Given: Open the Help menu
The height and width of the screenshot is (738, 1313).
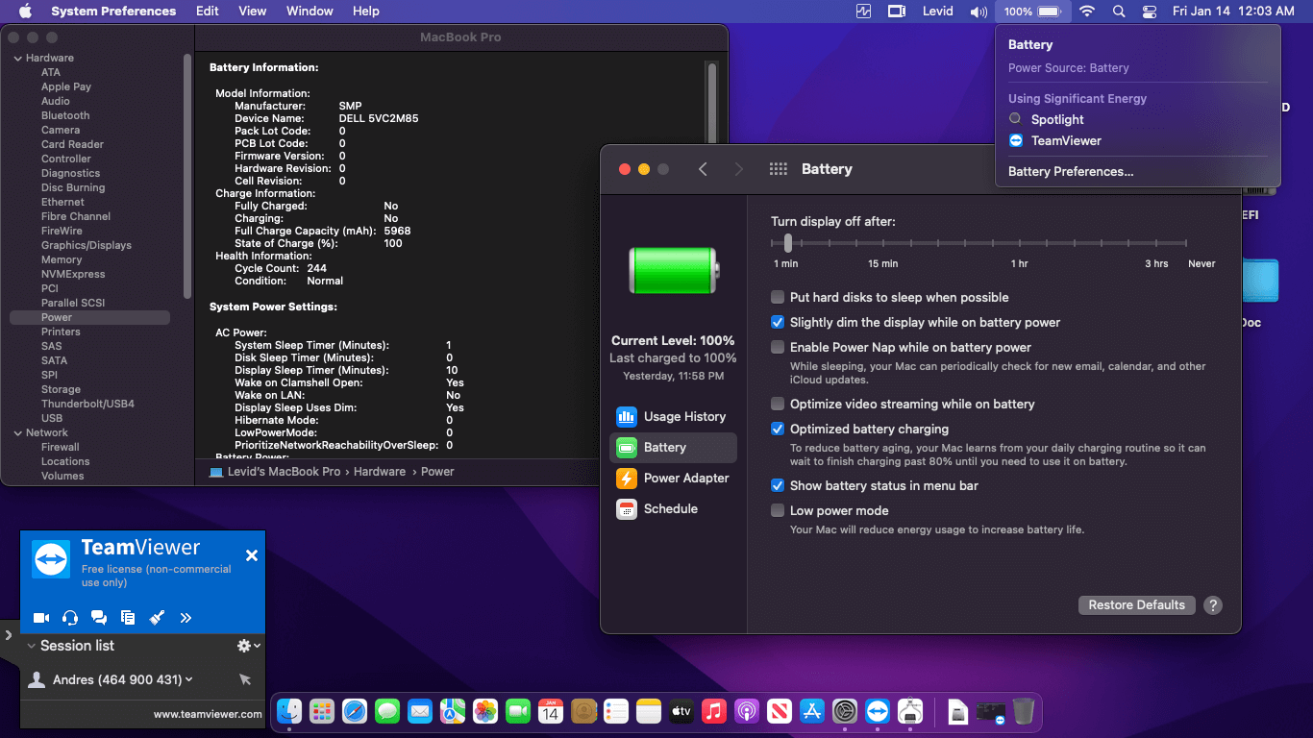Looking at the screenshot, I should pos(366,12).
